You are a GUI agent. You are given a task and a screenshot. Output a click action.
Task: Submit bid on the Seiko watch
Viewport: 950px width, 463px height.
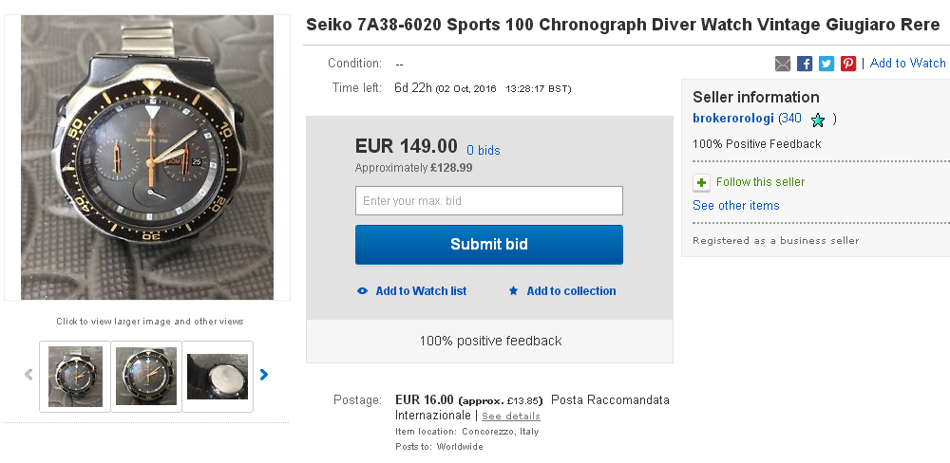pos(489,245)
